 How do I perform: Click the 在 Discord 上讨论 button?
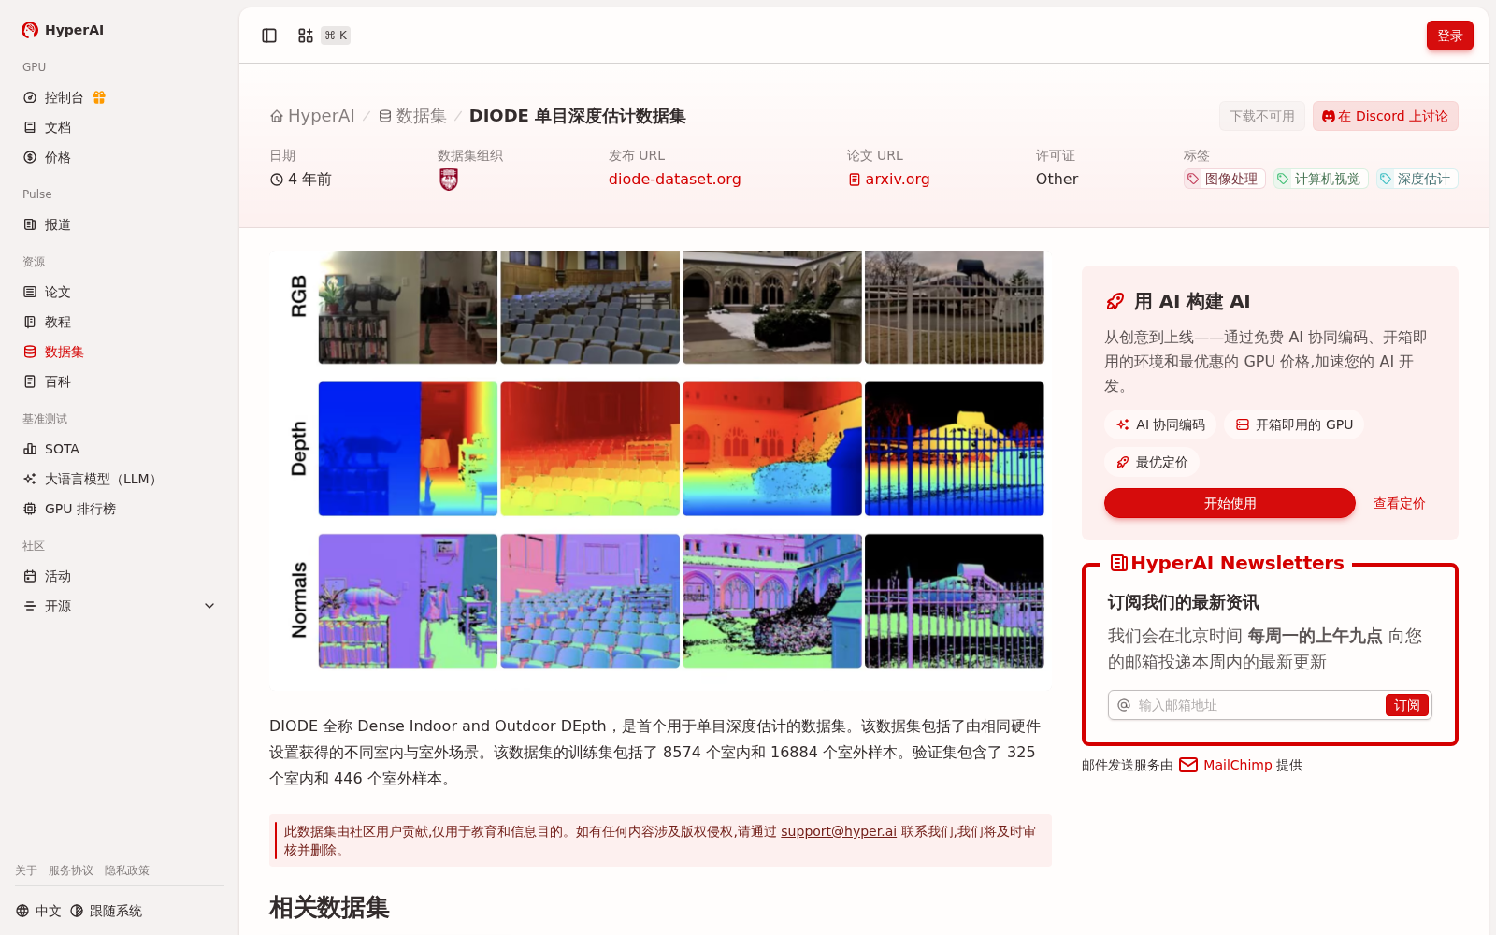tap(1385, 116)
